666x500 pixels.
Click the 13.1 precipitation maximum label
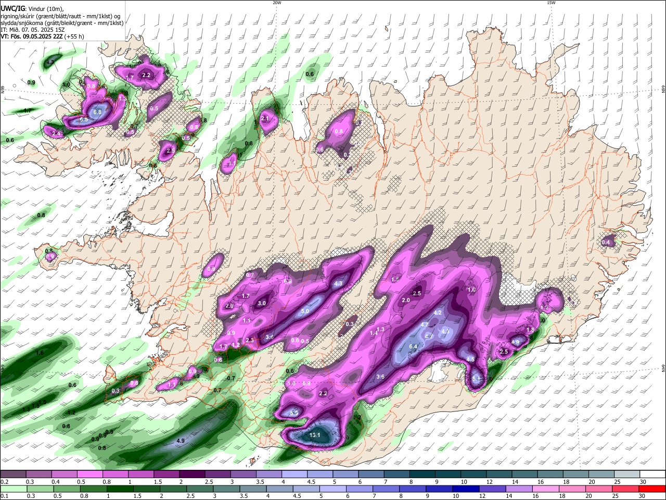(x=315, y=435)
